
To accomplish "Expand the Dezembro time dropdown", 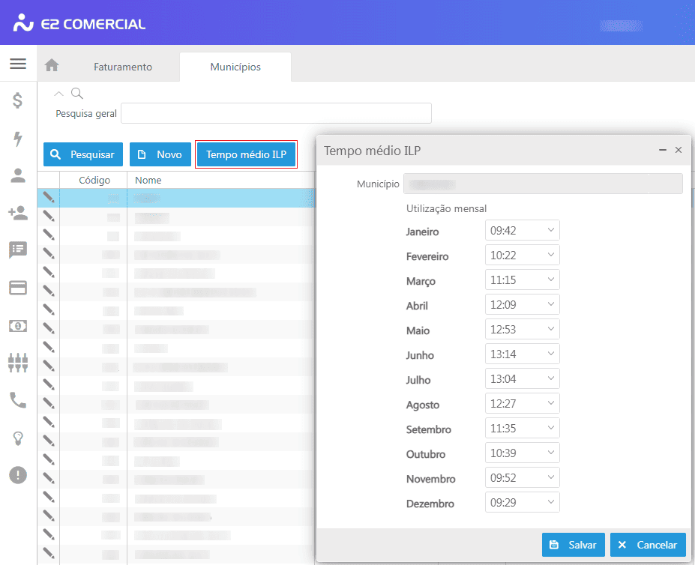I will [522, 503].
